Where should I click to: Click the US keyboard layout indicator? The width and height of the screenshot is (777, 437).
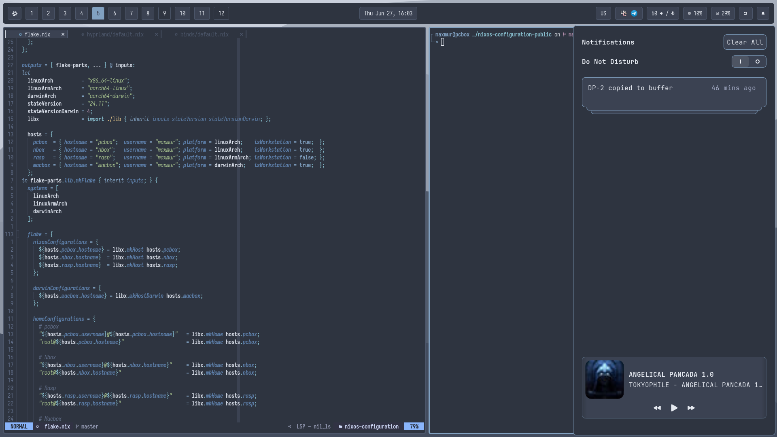(x=603, y=13)
